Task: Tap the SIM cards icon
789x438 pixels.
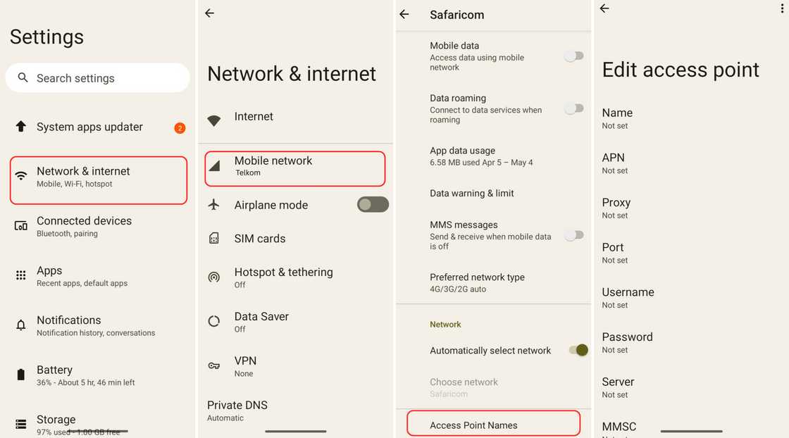Action: (x=214, y=238)
